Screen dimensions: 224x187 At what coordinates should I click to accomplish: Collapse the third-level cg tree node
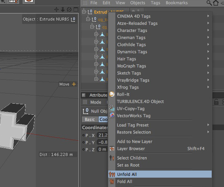(92, 27)
